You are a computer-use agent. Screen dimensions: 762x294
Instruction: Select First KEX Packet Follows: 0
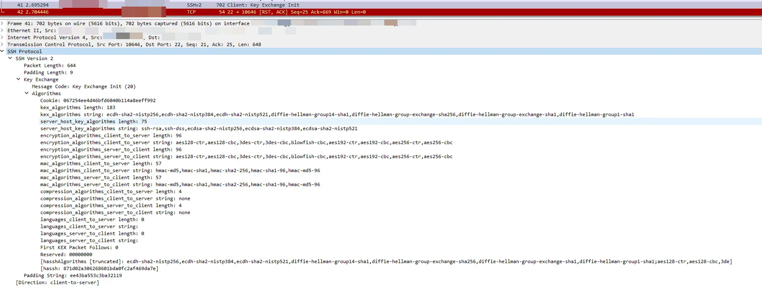[x=79, y=247]
